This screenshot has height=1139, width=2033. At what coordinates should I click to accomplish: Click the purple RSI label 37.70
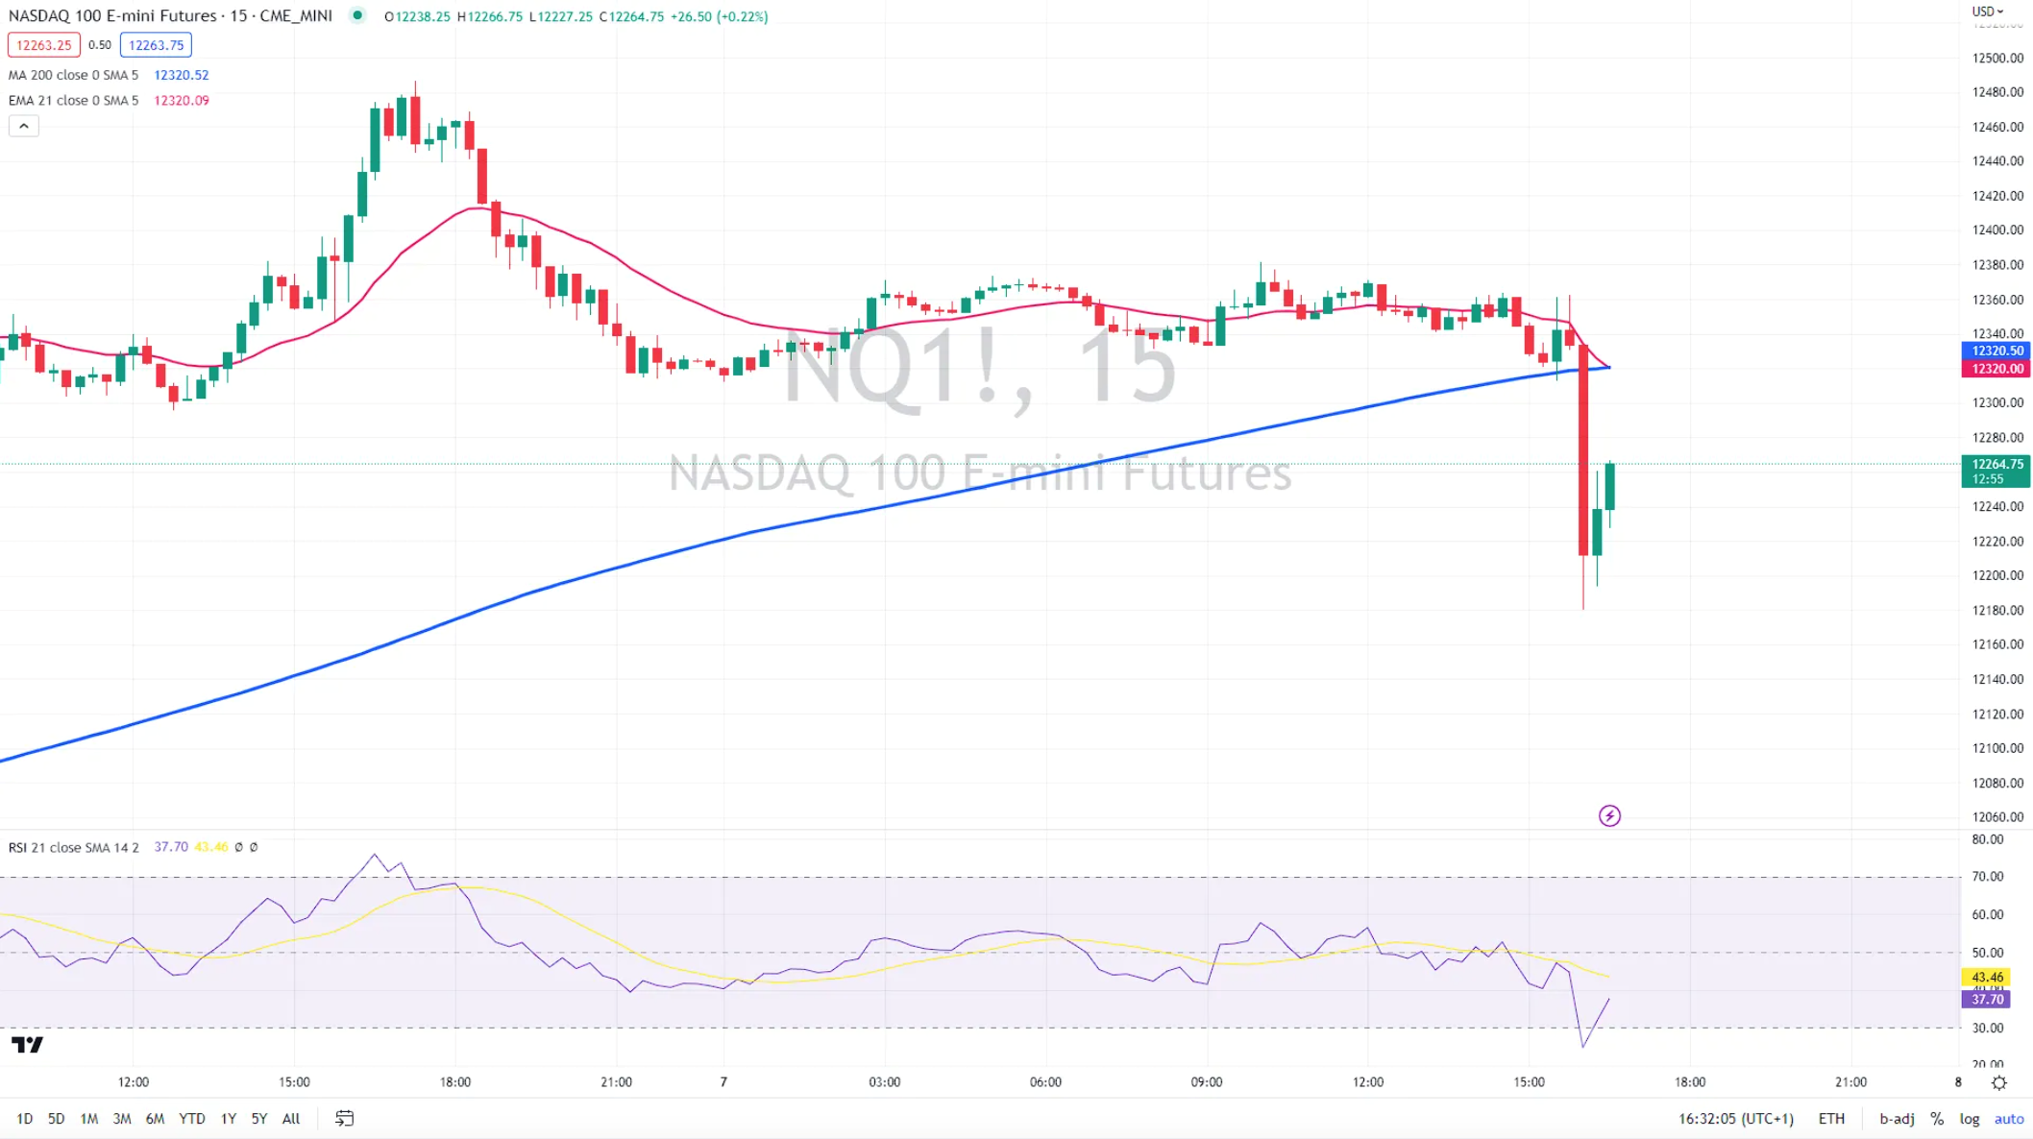1986,1000
